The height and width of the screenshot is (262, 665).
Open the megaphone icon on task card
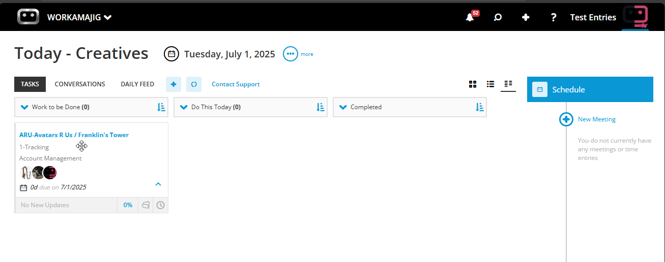pos(146,205)
